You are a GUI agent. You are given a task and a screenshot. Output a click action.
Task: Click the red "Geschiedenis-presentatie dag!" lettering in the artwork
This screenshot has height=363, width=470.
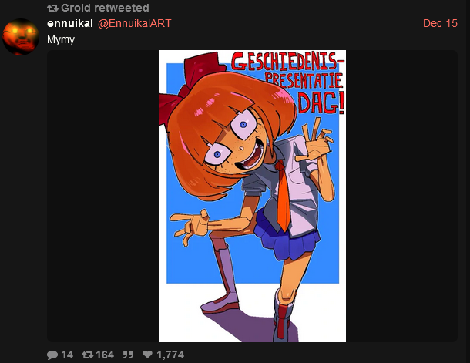tap(288, 82)
